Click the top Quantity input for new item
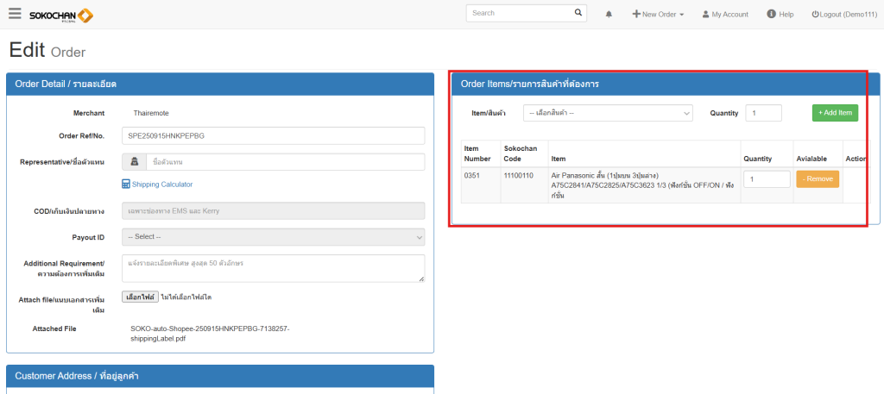884x394 pixels. [763, 113]
